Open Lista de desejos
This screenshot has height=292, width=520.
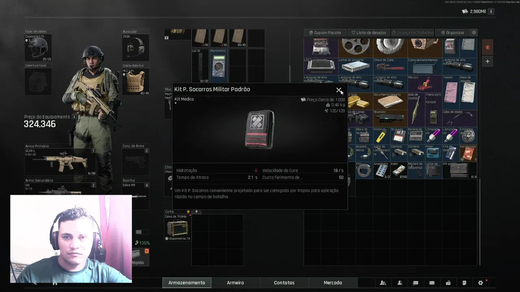click(369, 32)
